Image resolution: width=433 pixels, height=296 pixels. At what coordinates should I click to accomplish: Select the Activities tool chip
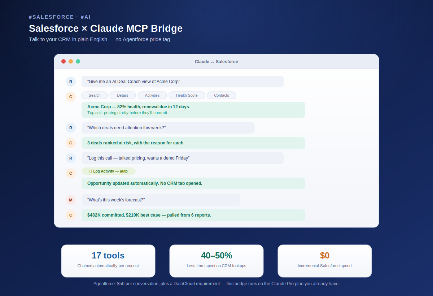coord(152,95)
